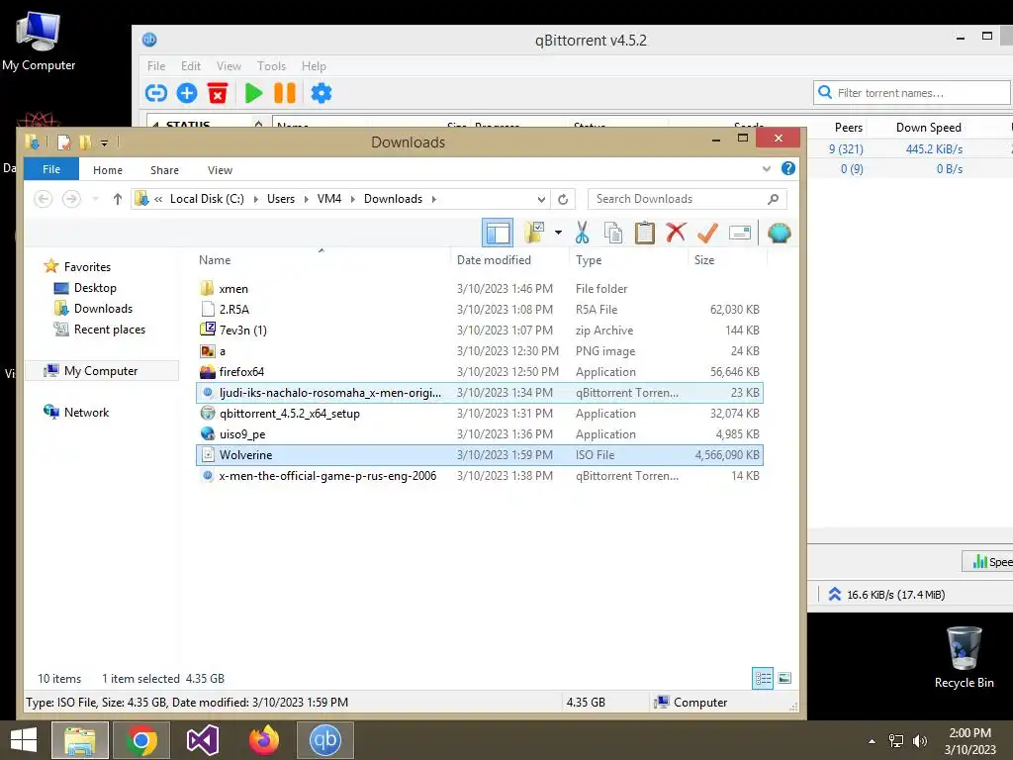Go up one folder level arrow
The width and height of the screenshot is (1013, 760).
pyautogui.click(x=117, y=199)
